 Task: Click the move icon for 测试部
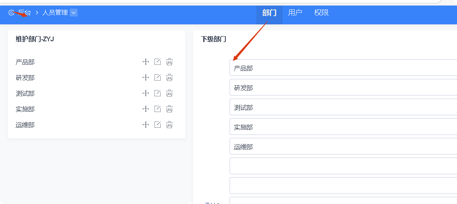146,93
